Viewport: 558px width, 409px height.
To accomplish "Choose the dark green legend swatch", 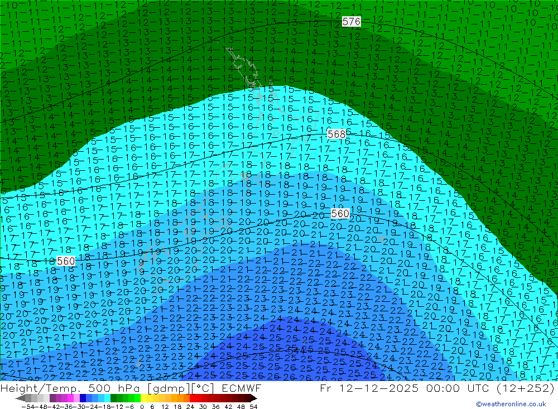I will [114, 398].
